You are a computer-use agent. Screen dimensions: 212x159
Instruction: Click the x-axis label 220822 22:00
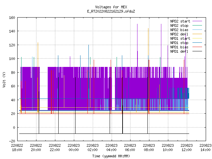coord(55,148)
